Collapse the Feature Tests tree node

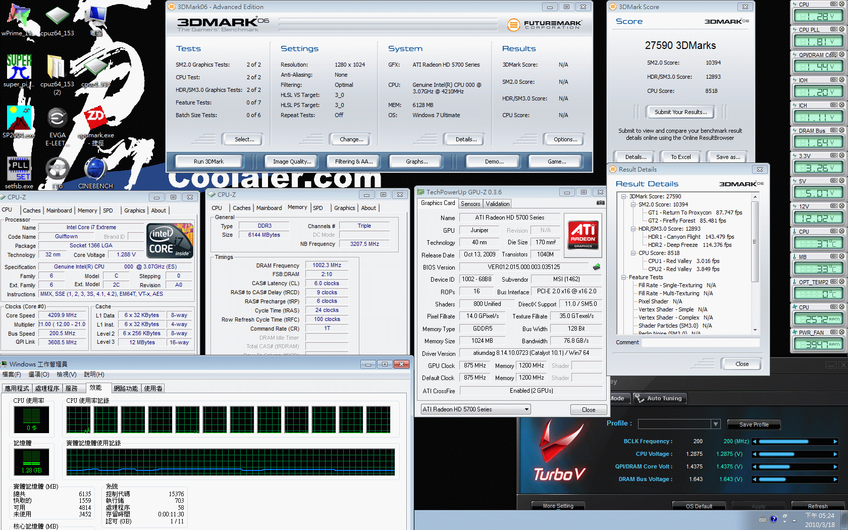[624, 277]
